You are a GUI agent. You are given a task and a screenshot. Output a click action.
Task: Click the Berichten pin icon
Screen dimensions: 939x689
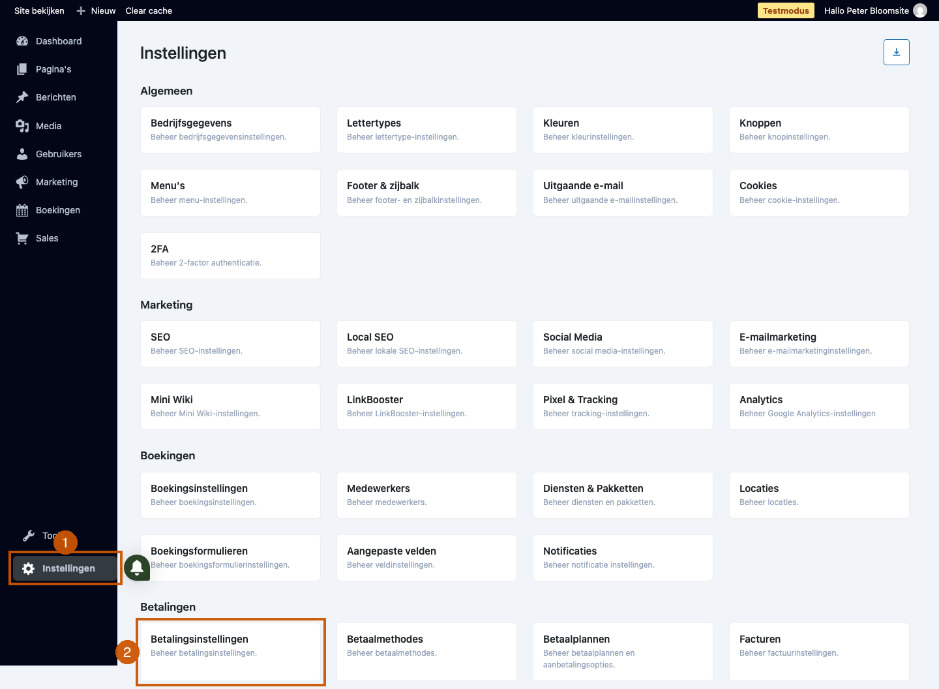(x=22, y=97)
